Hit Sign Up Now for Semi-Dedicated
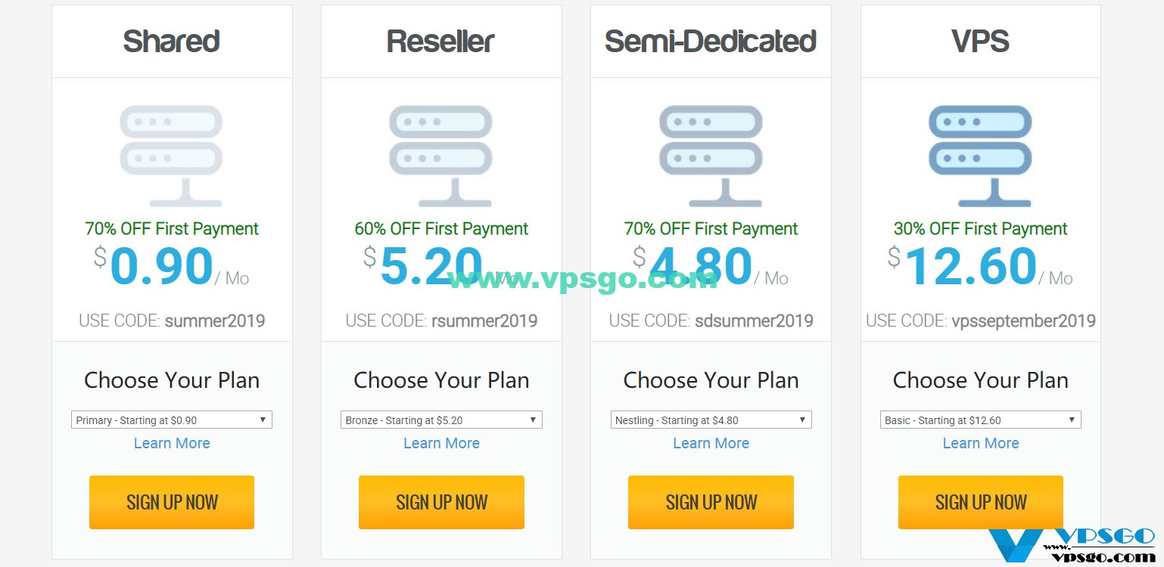Viewport: 1164px width, 567px height. tap(711, 502)
